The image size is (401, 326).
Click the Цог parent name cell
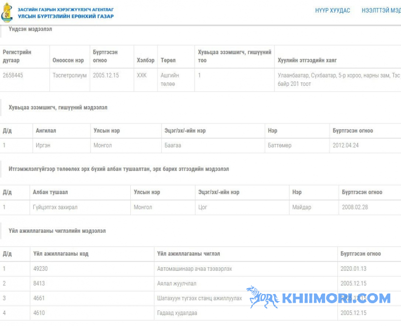coord(203,207)
